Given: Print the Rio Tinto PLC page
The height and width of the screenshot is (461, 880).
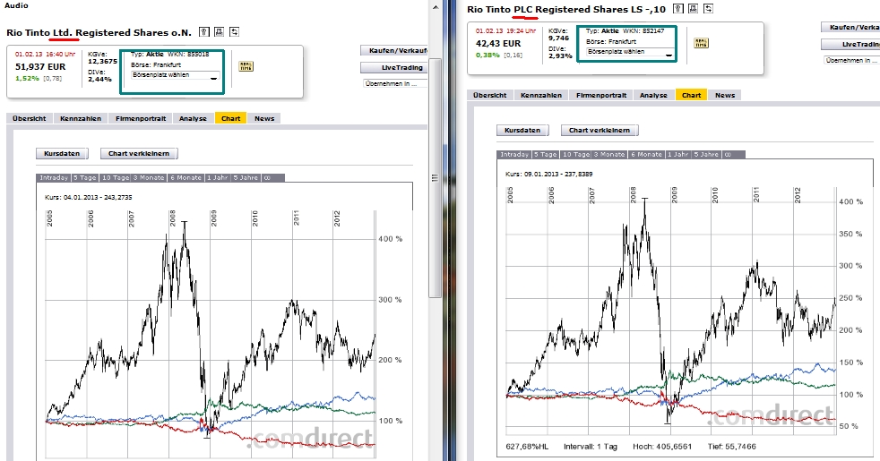Looking at the screenshot, I should (x=694, y=8).
